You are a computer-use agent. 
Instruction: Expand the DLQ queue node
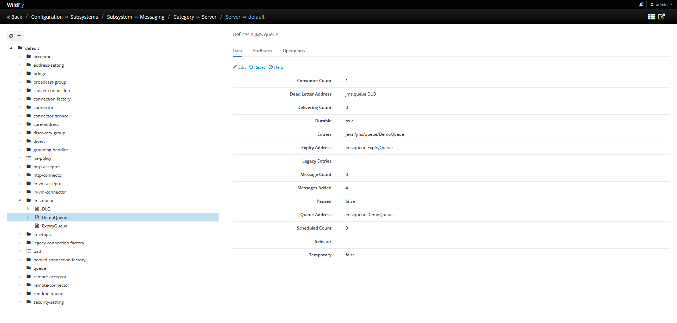[28, 209]
